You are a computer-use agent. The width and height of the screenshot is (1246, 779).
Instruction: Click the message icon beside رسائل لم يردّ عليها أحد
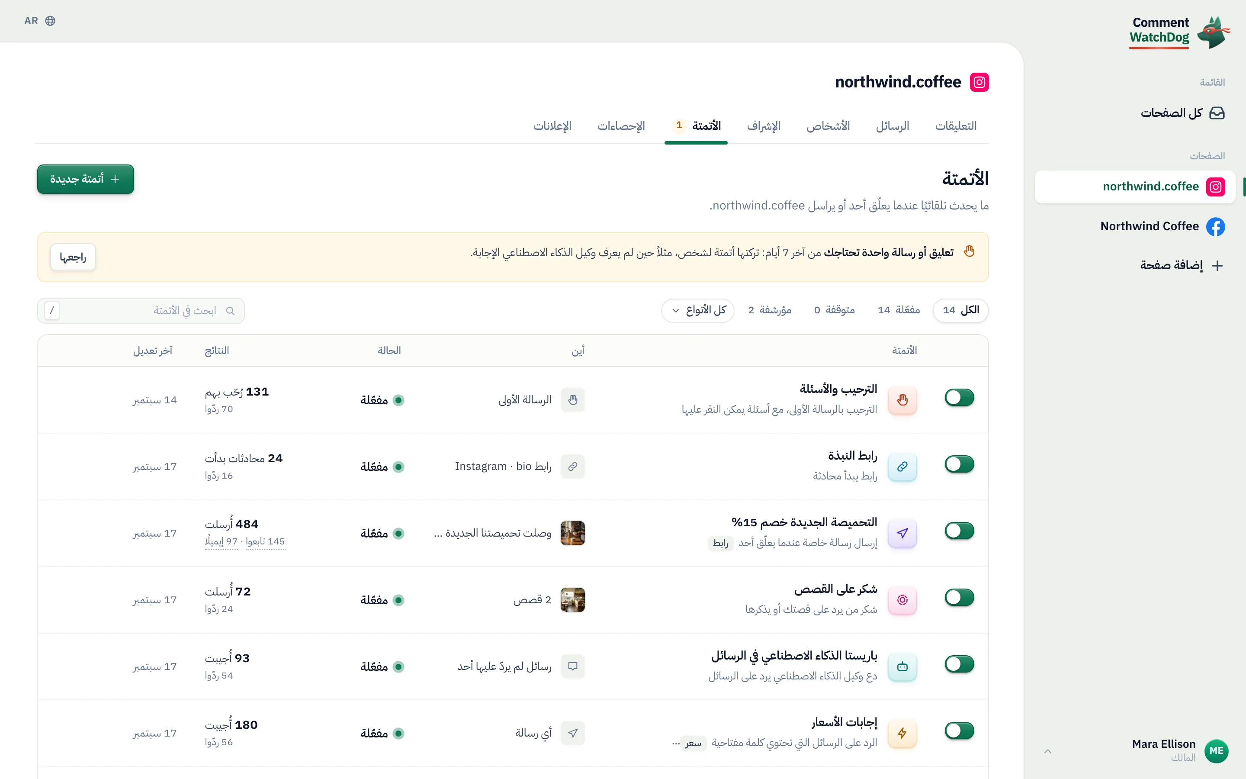point(572,666)
